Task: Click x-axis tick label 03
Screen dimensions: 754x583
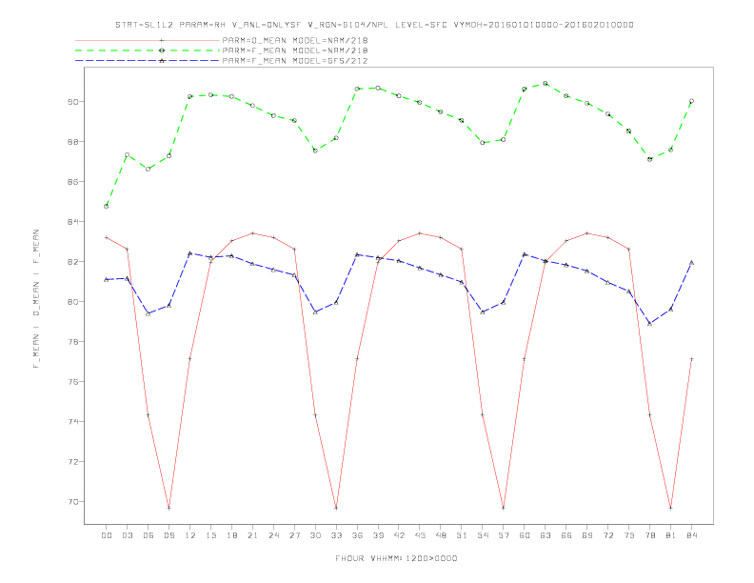Action: coord(127,535)
